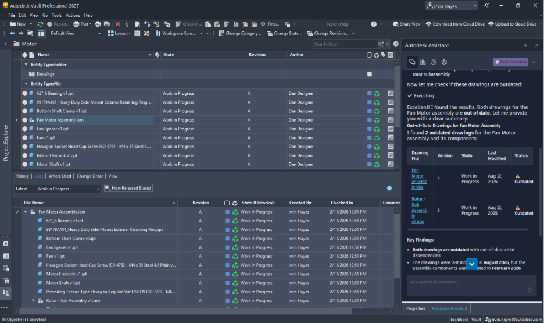The width and height of the screenshot is (544, 323).
Task: Open Autodesk Assistant settings gear
Action: click(x=444, y=62)
